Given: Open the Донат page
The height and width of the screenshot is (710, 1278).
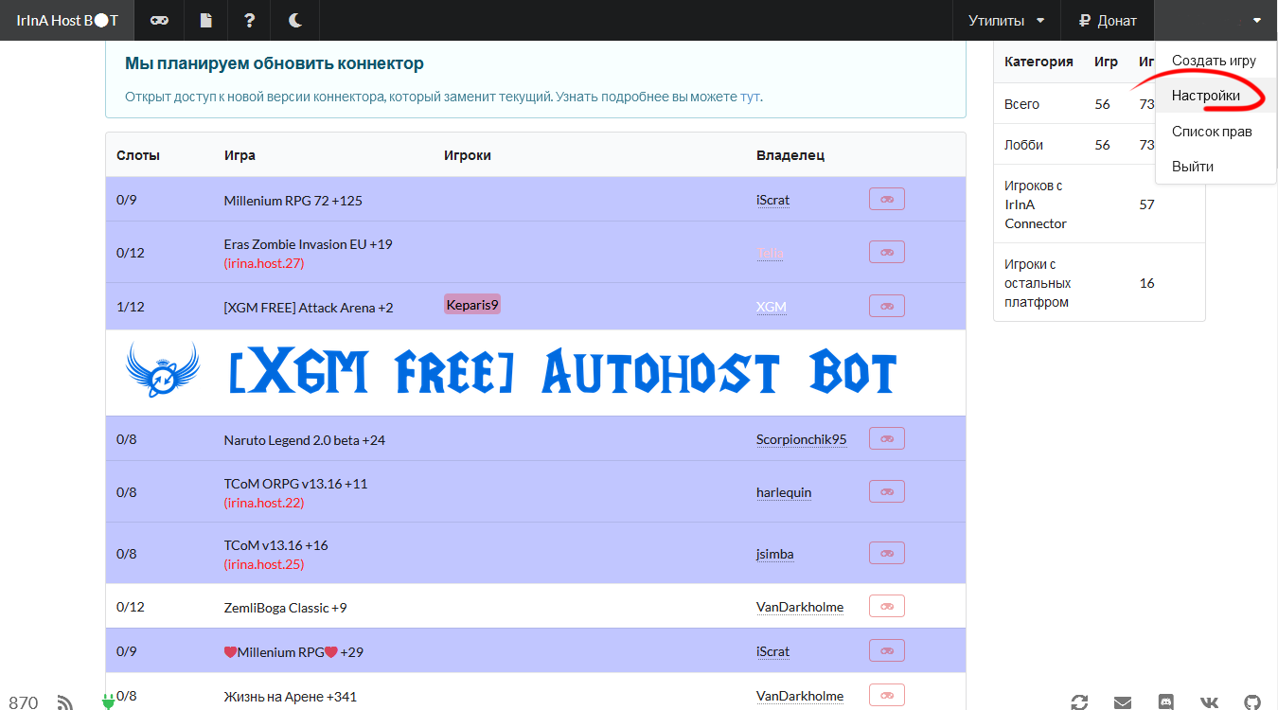Looking at the screenshot, I should tap(1108, 20).
